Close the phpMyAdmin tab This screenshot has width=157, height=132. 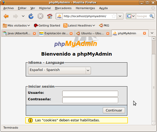tap(145, 34)
